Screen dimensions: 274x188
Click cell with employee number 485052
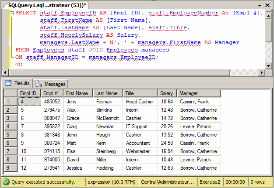click(52, 102)
